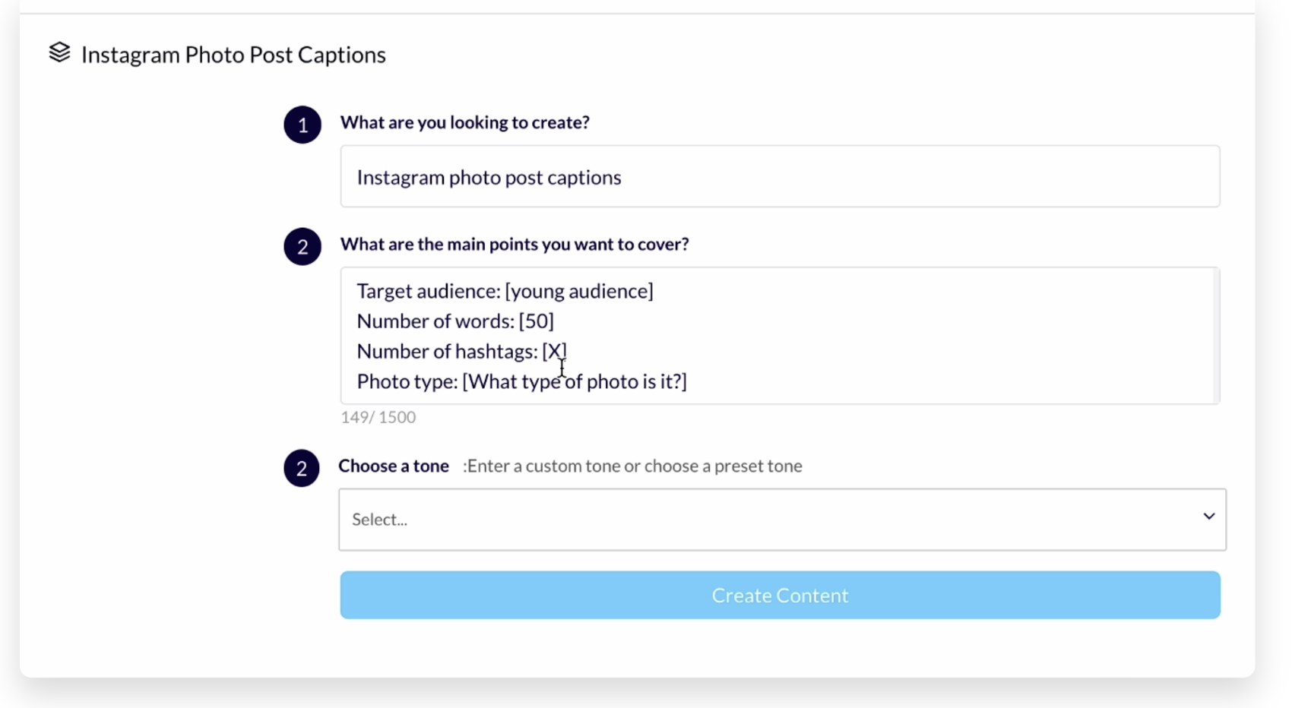
Task: Click the numbered badge beside Choose a tone
Action: click(x=302, y=468)
